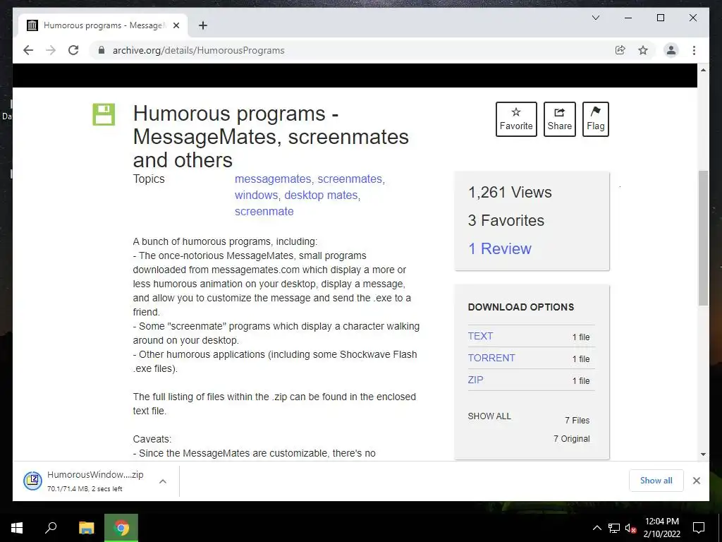722x542 pixels.
Task: Click the padlock site info icon
Action: tap(102, 50)
